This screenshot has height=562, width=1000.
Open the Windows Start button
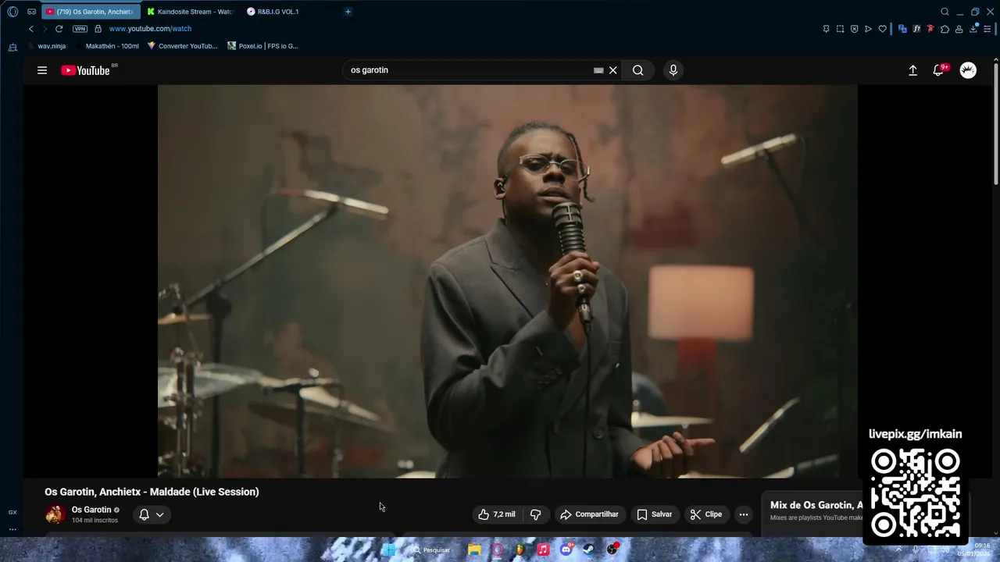(x=388, y=550)
